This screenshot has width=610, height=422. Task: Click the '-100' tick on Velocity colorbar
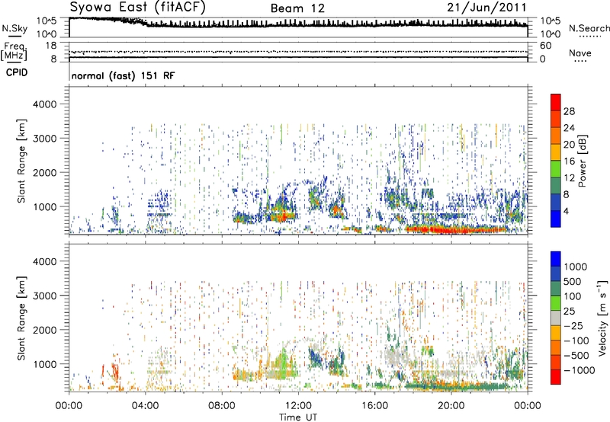tap(576, 340)
